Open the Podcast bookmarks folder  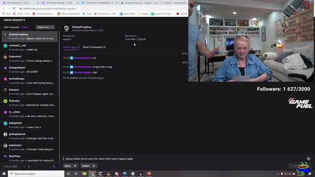143,14
